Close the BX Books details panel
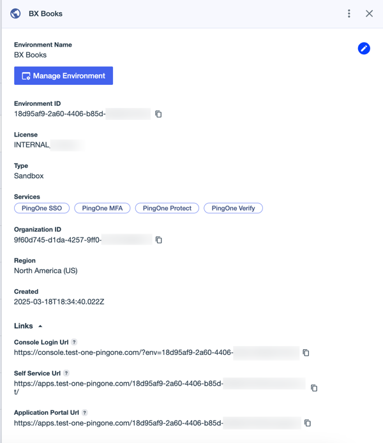 (369, 13)
